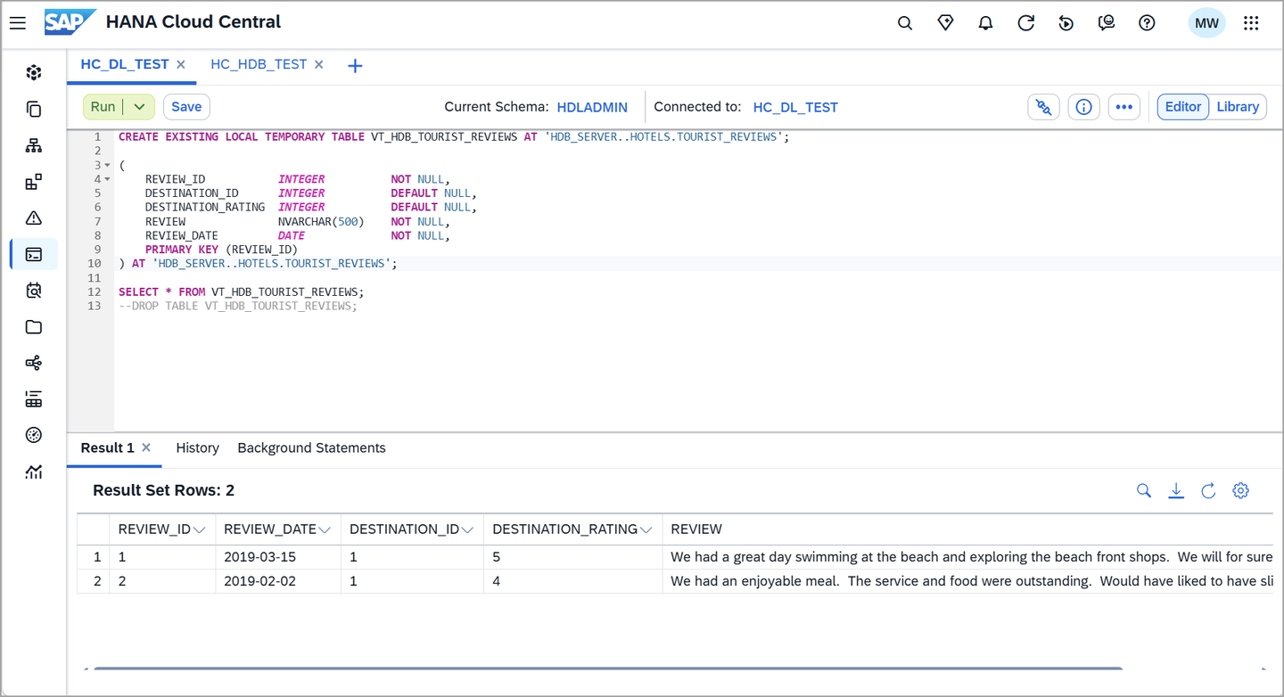Click the header refresh icon
The image size is (1284, 697).
click(x=1026, y=23)
